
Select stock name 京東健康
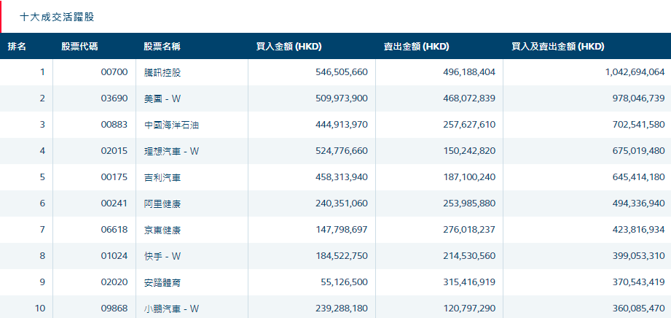(x=162, y=230)
